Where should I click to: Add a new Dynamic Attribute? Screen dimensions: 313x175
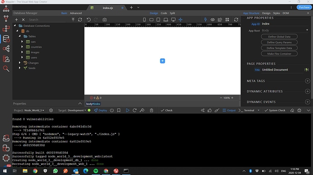308,91
